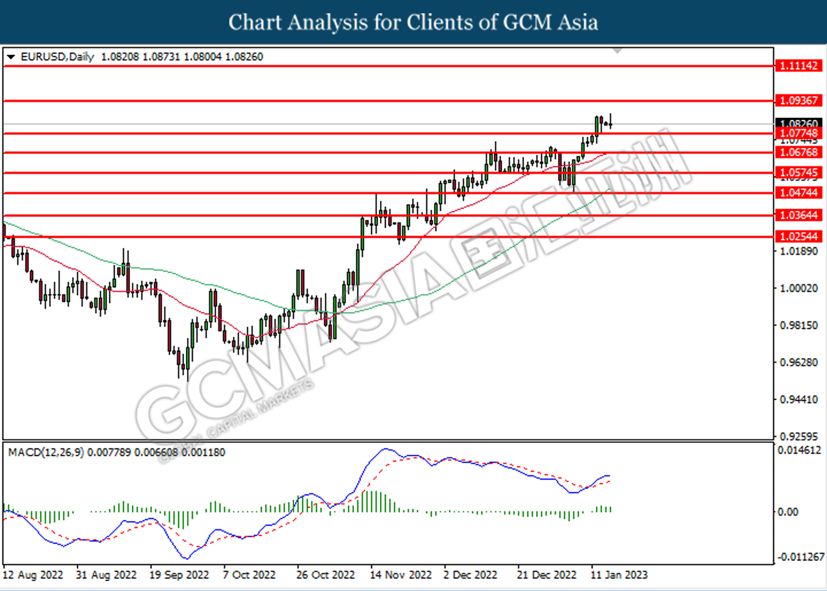Select the MACD scale value -0.011267
827x591 pixels.
tap(801, 557)
